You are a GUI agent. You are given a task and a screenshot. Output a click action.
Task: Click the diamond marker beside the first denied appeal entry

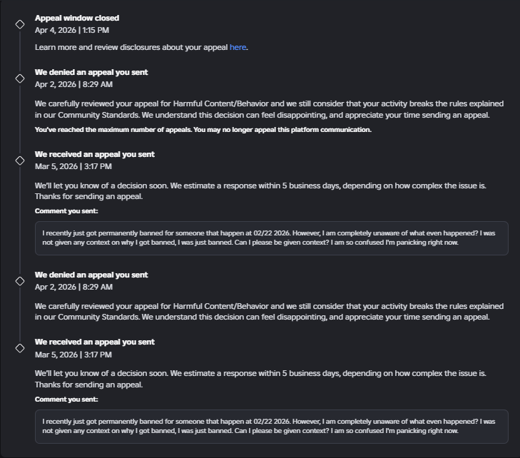(x=20, y=78)
